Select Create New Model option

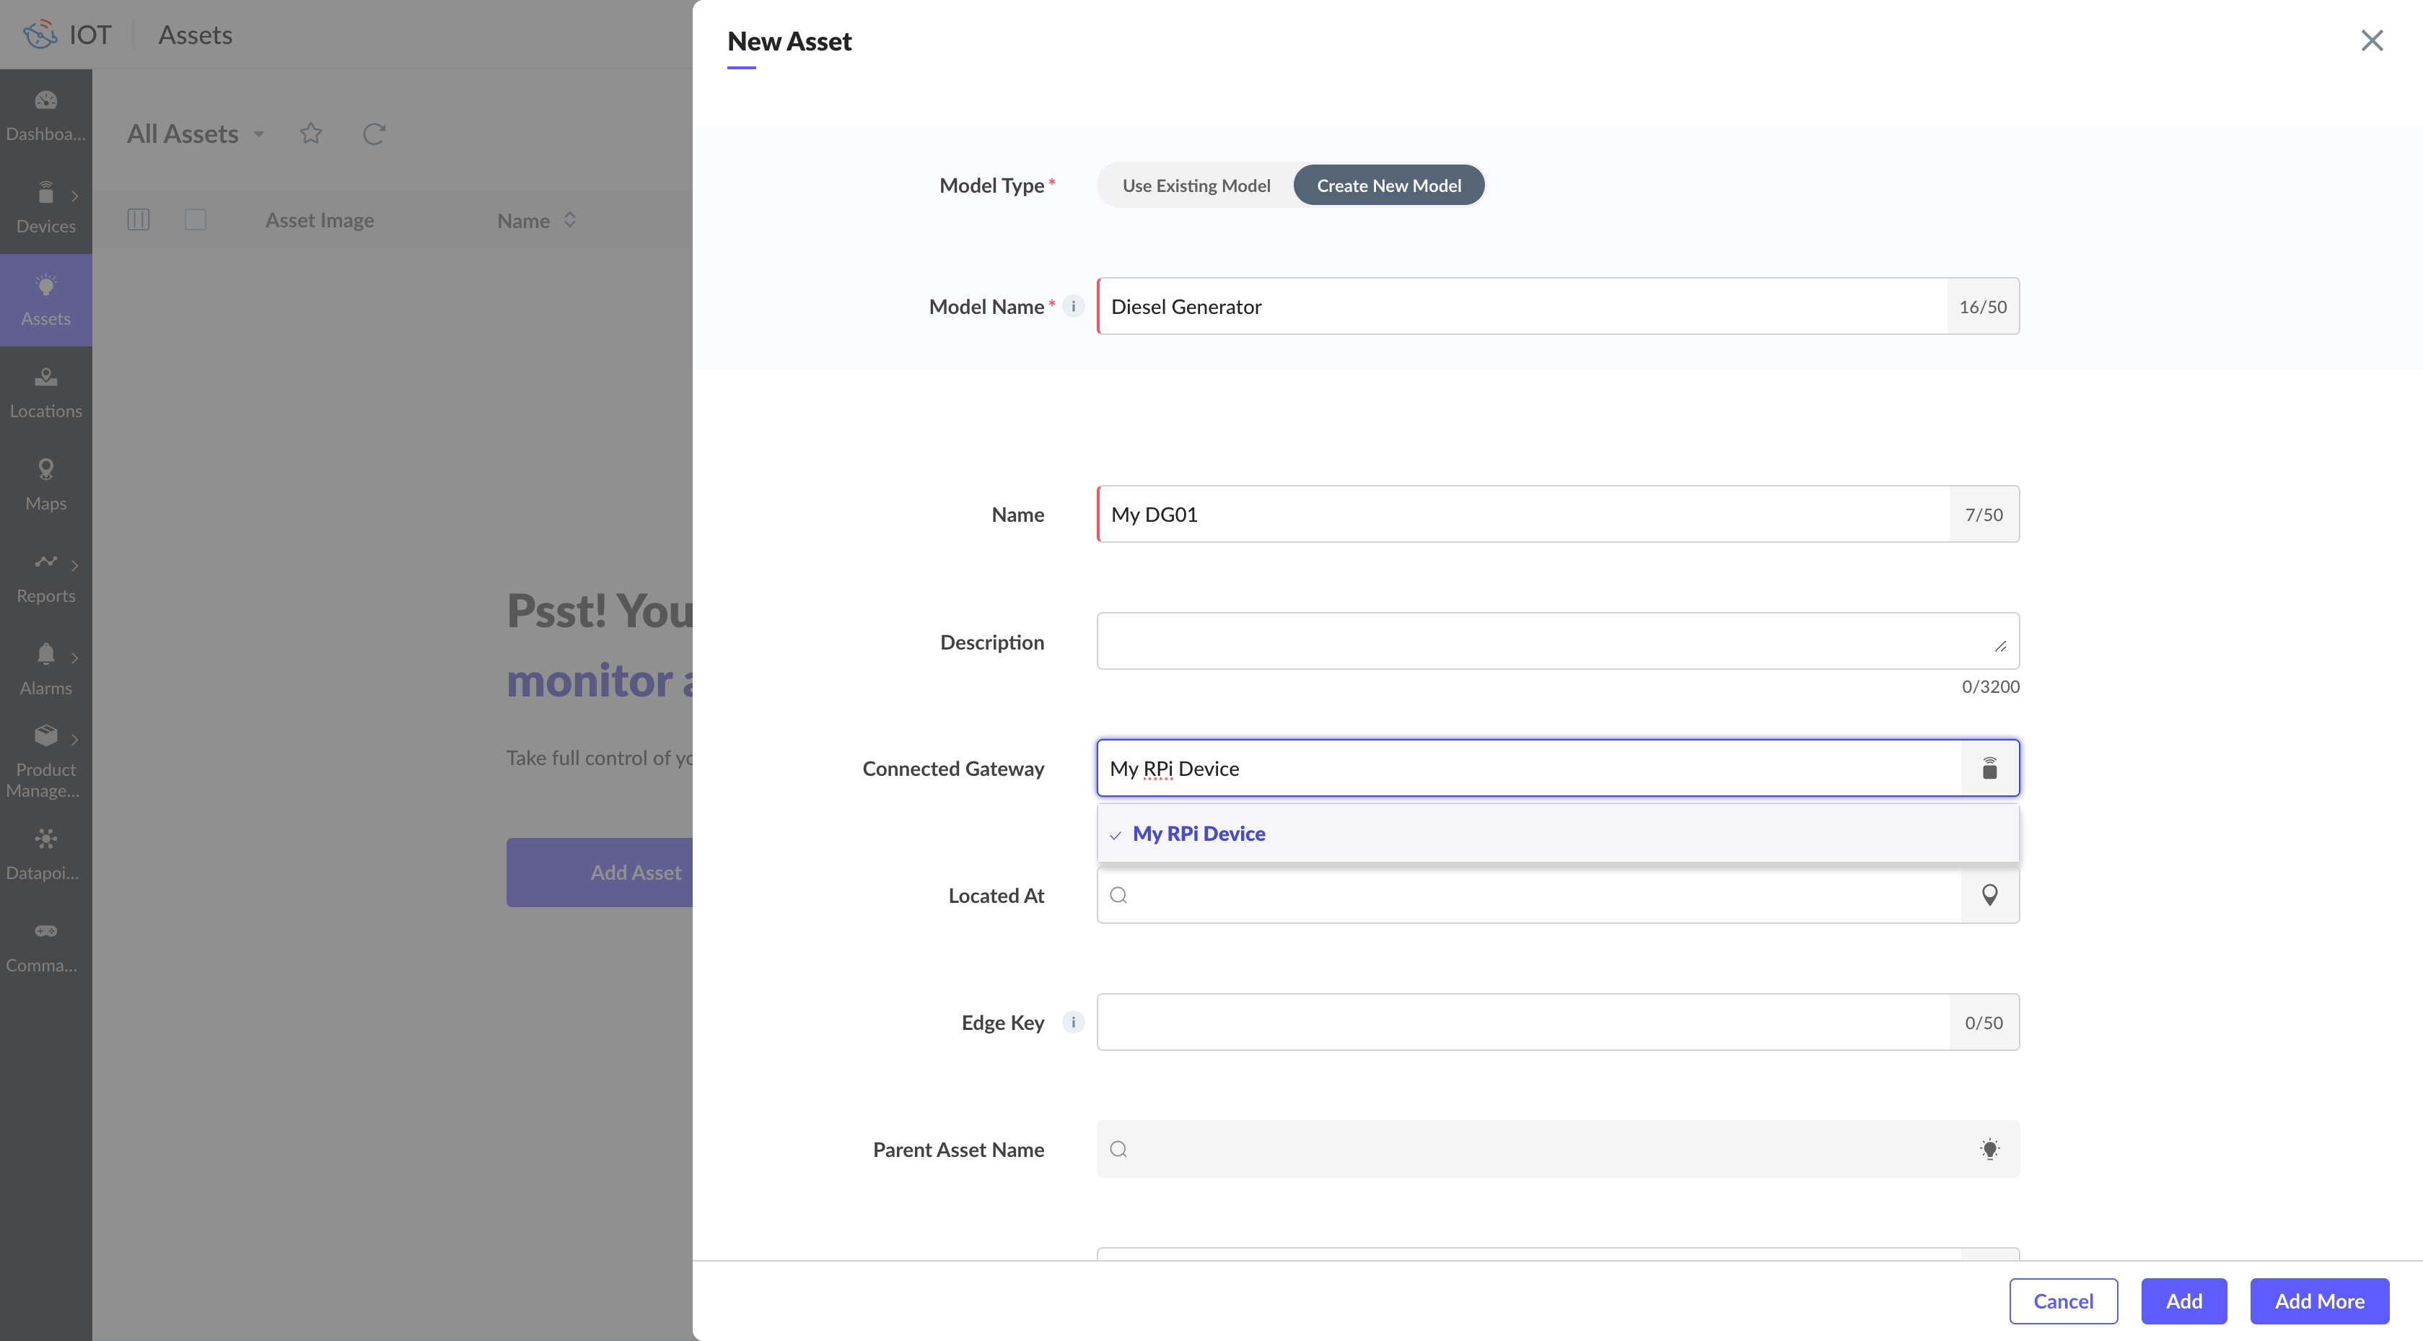point(1388,185)
